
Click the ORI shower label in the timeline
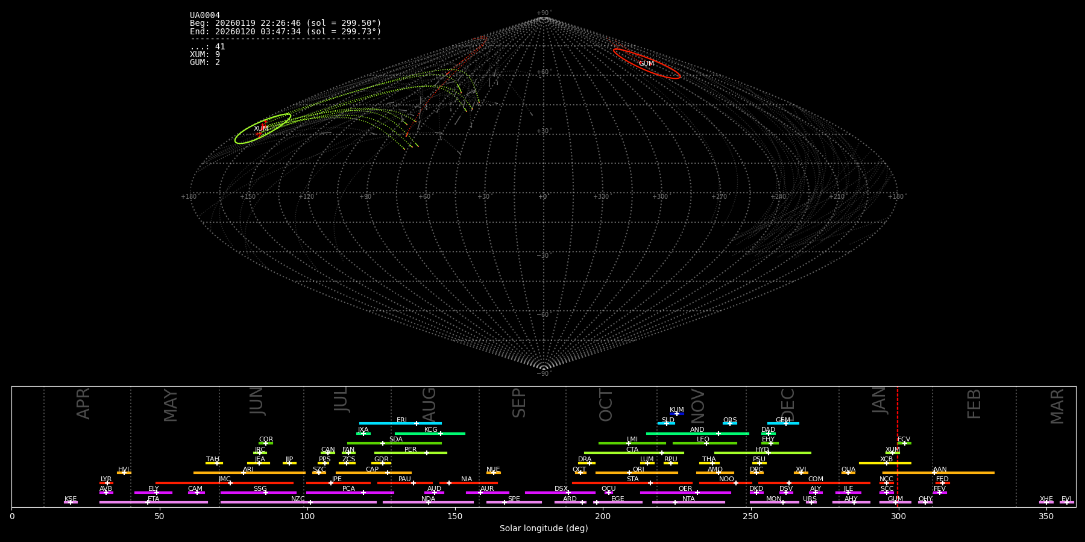[638, 470]
